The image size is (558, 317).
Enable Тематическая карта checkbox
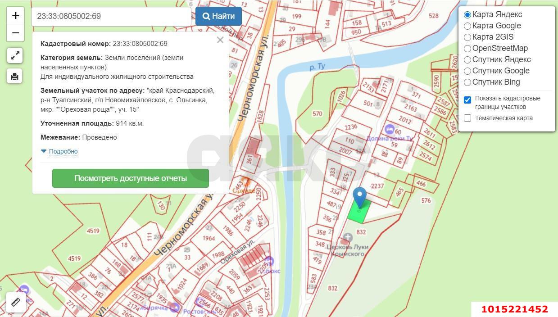(x=467, y=118)
